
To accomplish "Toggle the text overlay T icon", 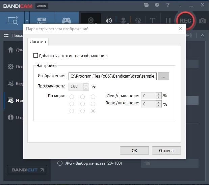I will tap(153, 21).
